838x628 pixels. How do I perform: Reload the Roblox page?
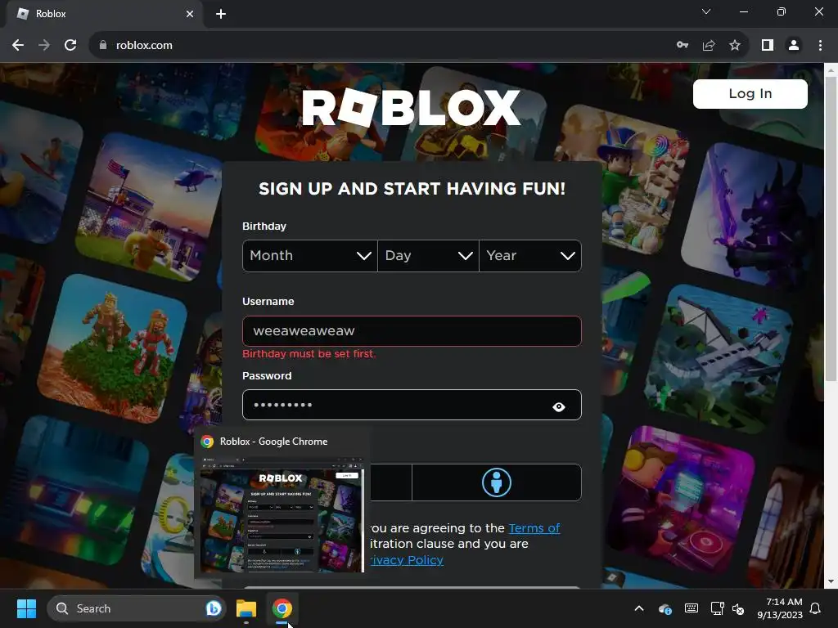[x=70, y=46]
